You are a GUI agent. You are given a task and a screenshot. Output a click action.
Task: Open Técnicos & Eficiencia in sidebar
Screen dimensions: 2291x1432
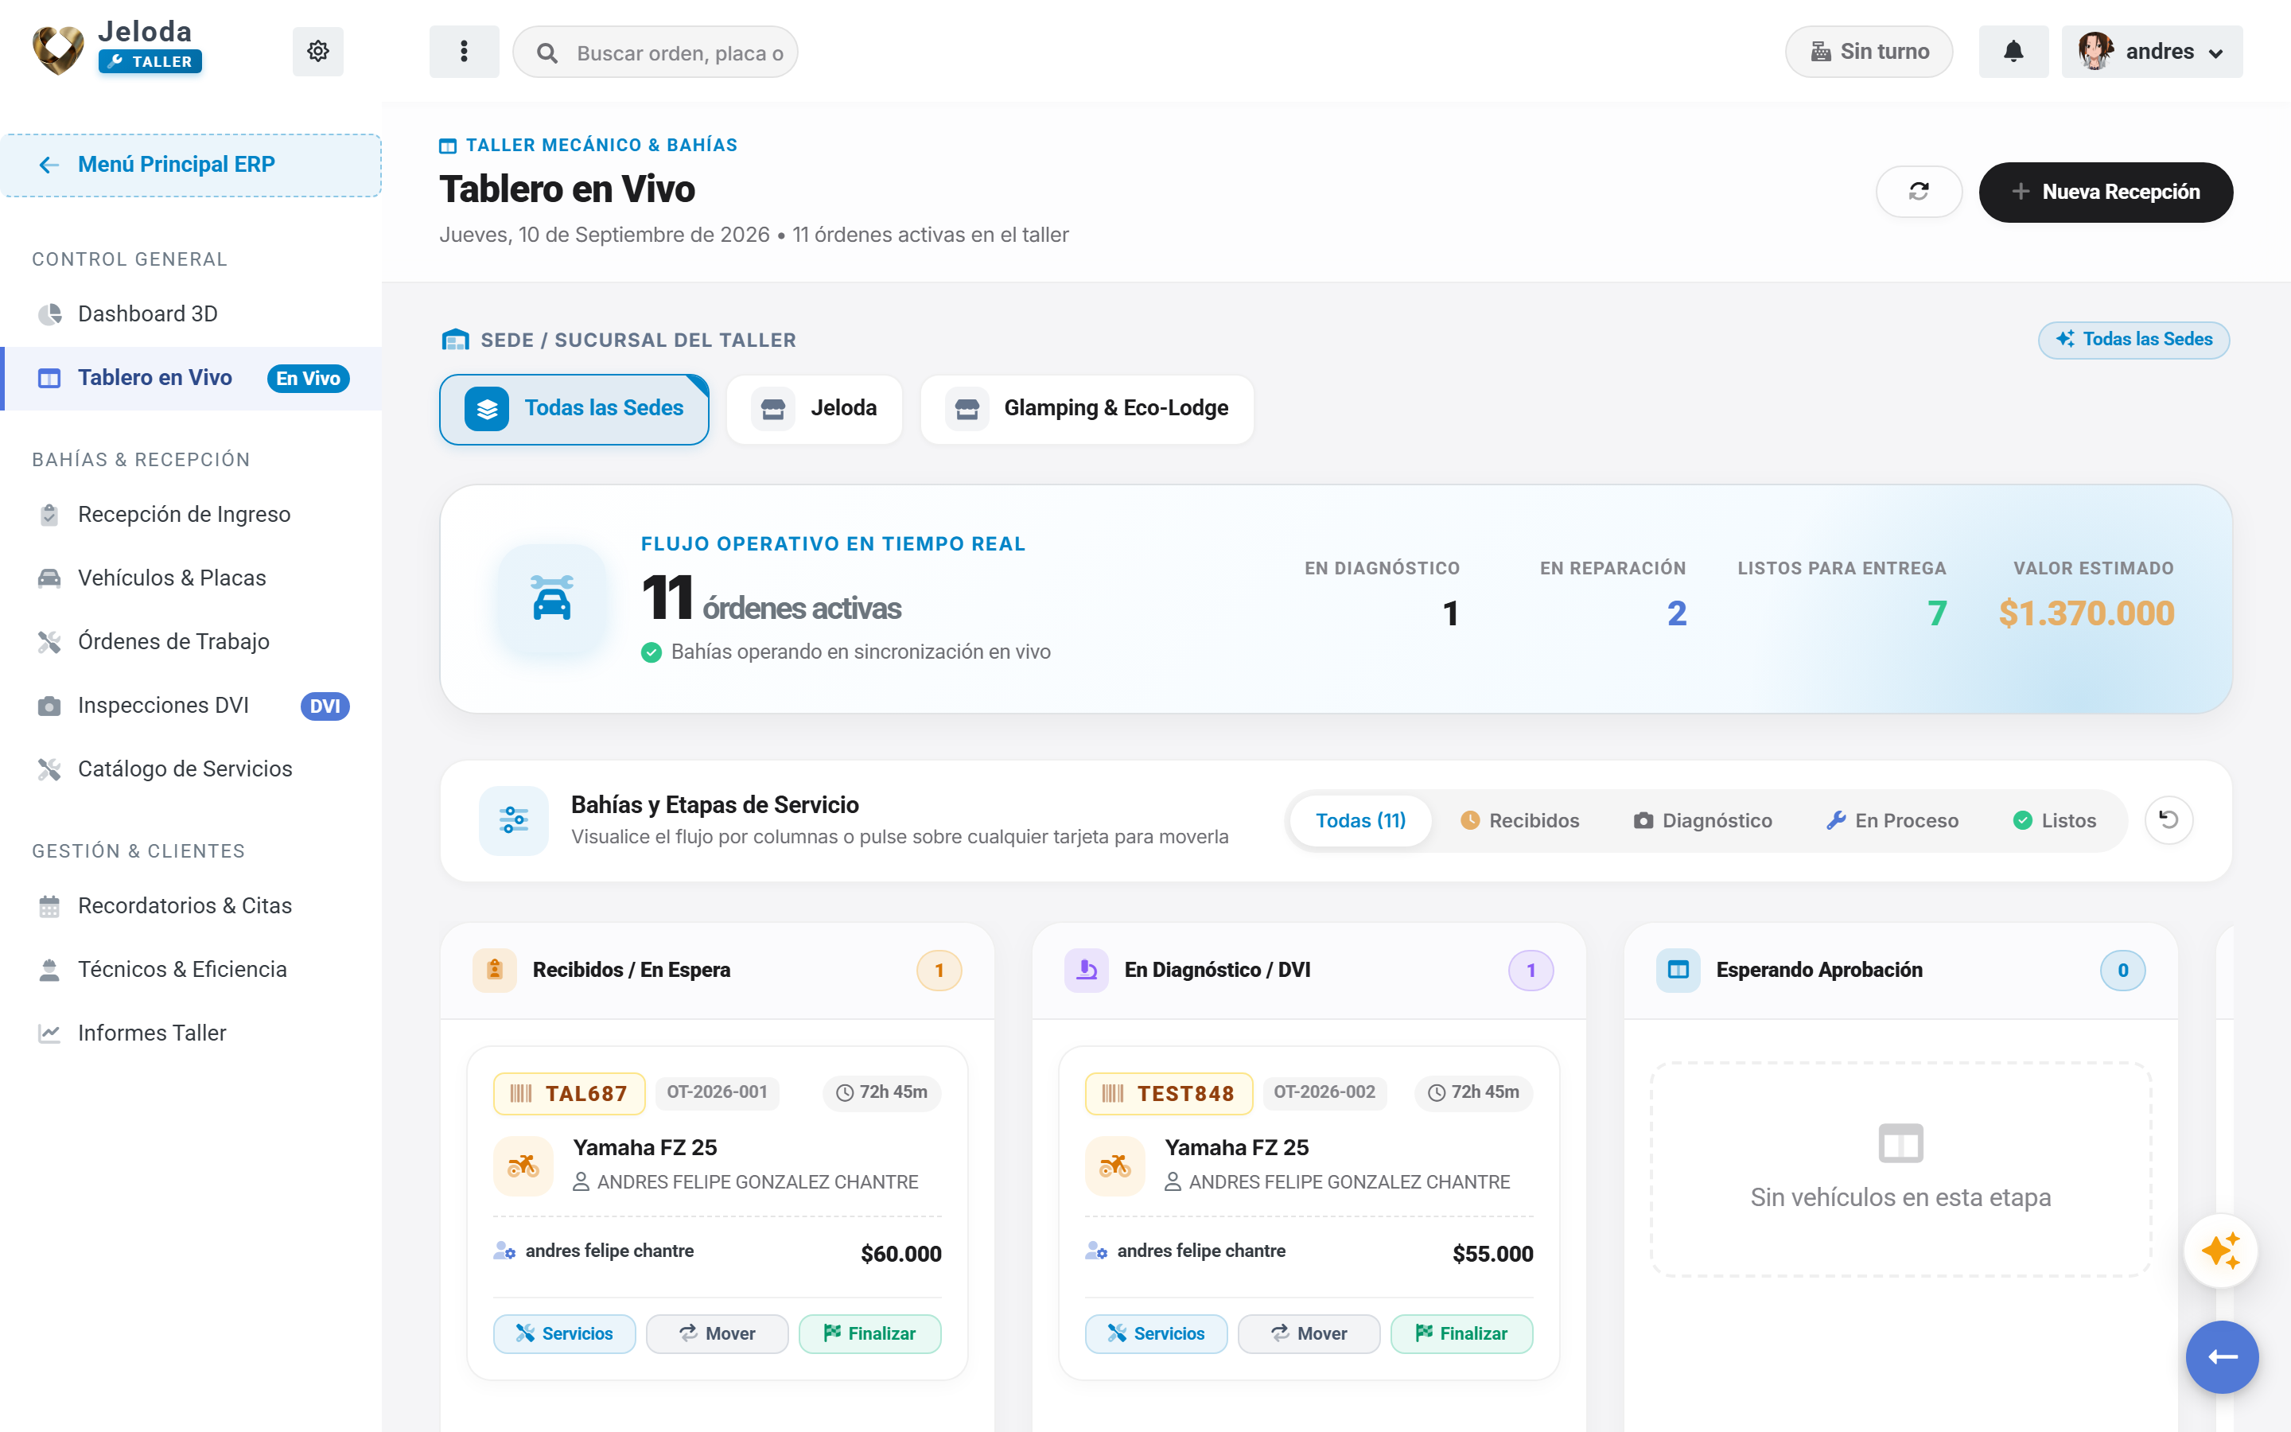click(x=191, y=969)
